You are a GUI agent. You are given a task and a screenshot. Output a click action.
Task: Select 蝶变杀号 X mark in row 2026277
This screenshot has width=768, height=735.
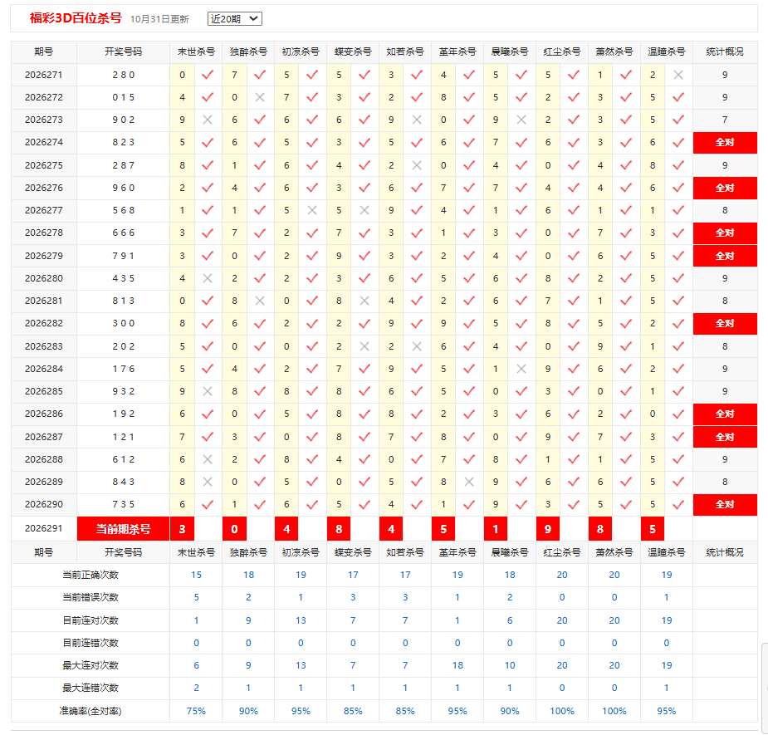(364, 211)
